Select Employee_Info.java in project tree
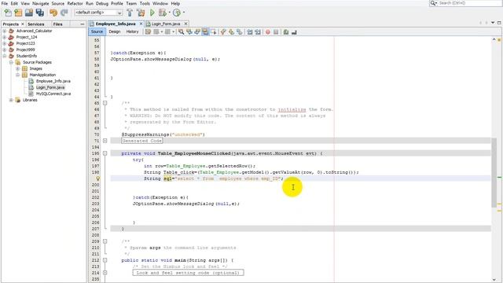The height and width of the screenshot is (283, 503). tap(53, 81)
